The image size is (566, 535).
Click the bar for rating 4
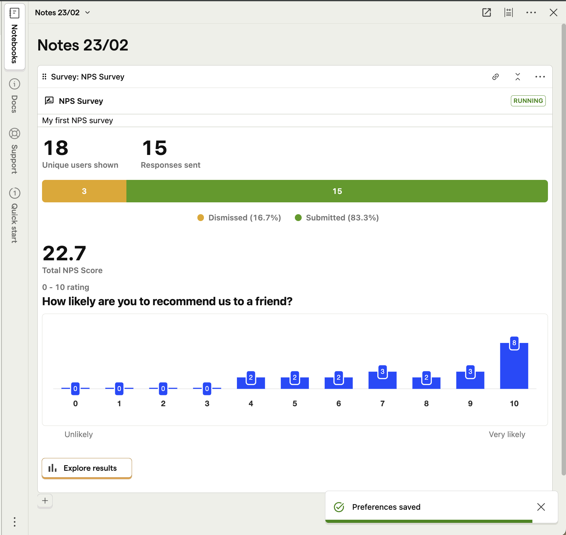pyautogui.click(x=251, y=383)
